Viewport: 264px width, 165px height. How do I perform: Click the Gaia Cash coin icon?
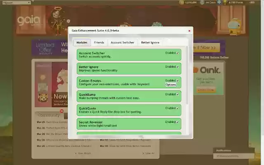coord(202,2)
